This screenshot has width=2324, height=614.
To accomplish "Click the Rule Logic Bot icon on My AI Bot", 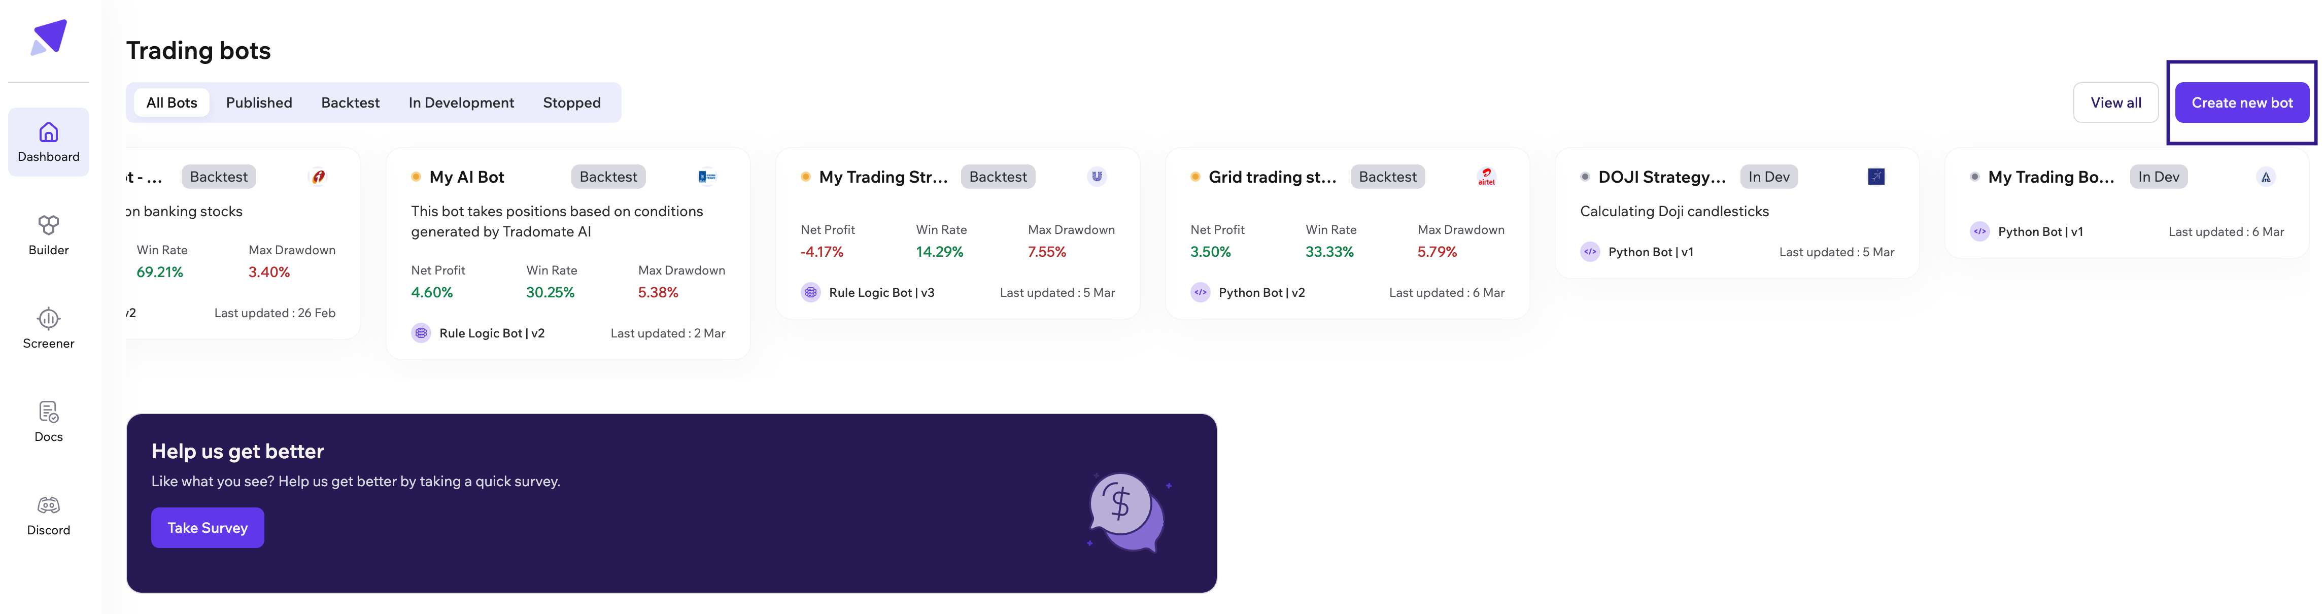I will click(421, 333).
